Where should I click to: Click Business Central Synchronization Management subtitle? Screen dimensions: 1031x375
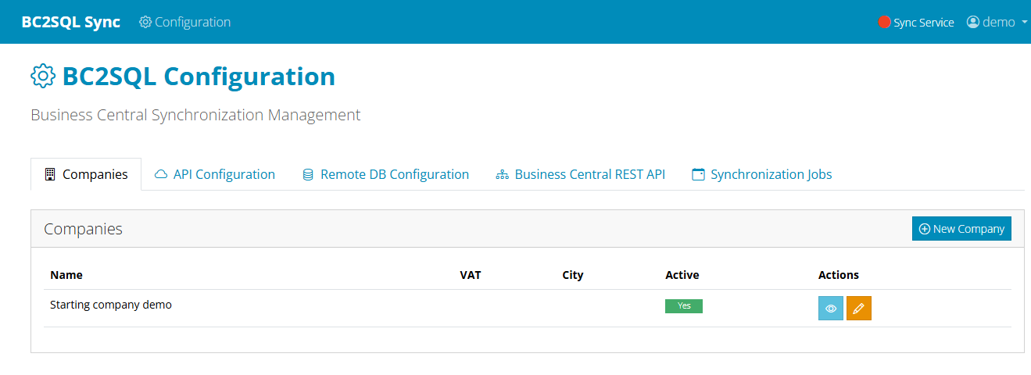(195, 115)
